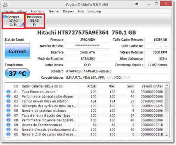Click the Maxi column header
The width and height of the screenshot is (176, 145).
pos(112,86)
